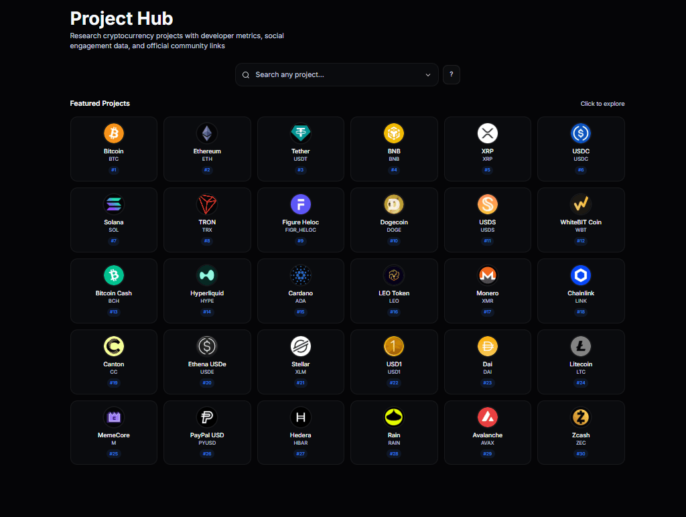Select the Chainlink hexagon logo
Image resolution: width=686 pixels, height=517 pixels.
pyautogui.click(x=581, y=275)
